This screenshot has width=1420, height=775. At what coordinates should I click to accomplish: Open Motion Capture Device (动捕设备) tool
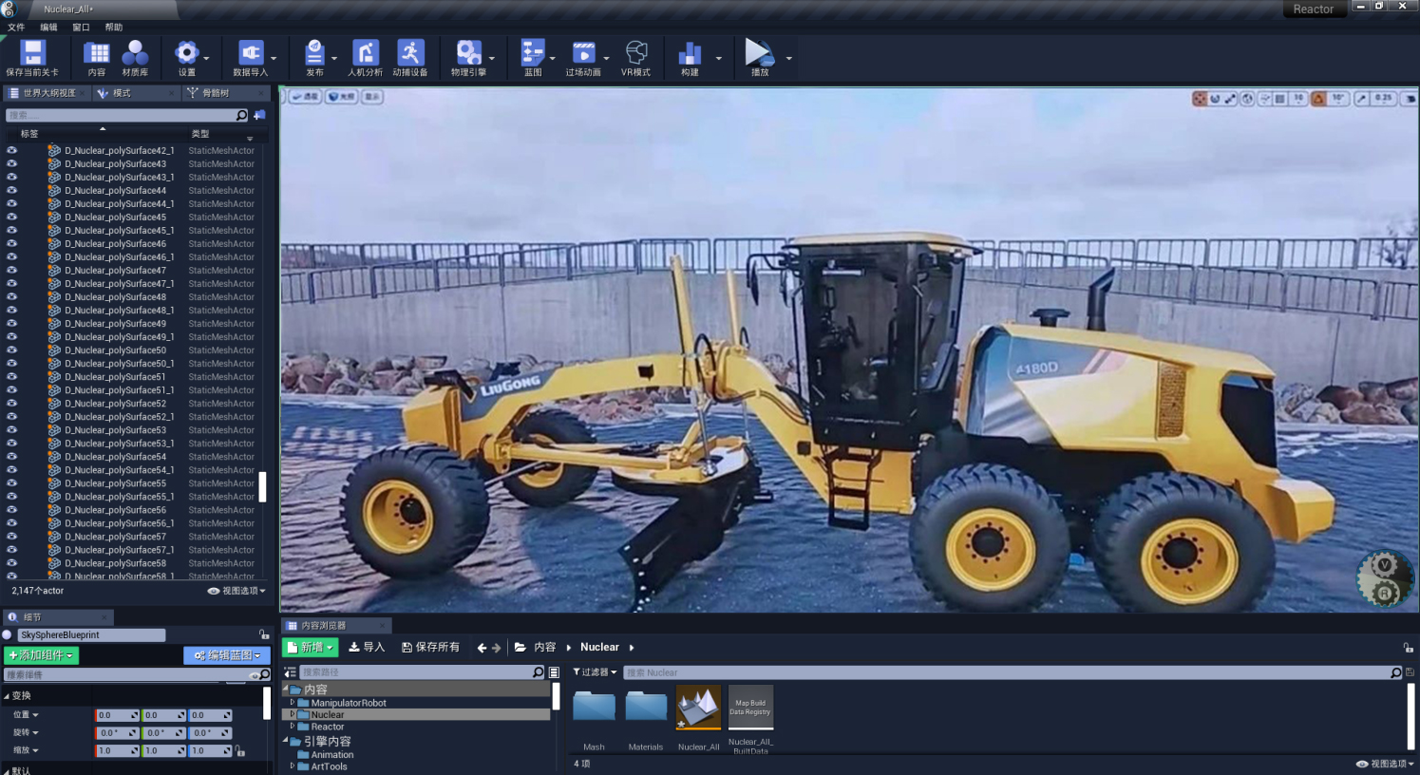pyautogui.click(x=410, y=53)
